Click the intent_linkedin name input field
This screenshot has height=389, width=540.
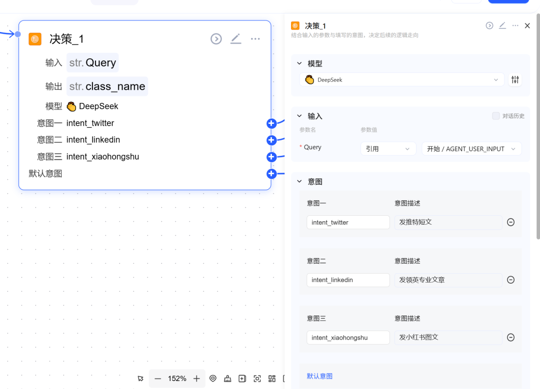coord(348,280)
